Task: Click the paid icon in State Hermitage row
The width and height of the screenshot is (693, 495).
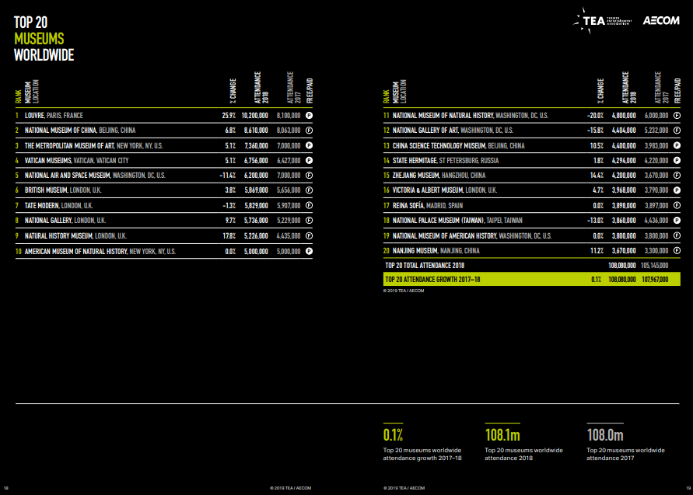Action: 677,161
